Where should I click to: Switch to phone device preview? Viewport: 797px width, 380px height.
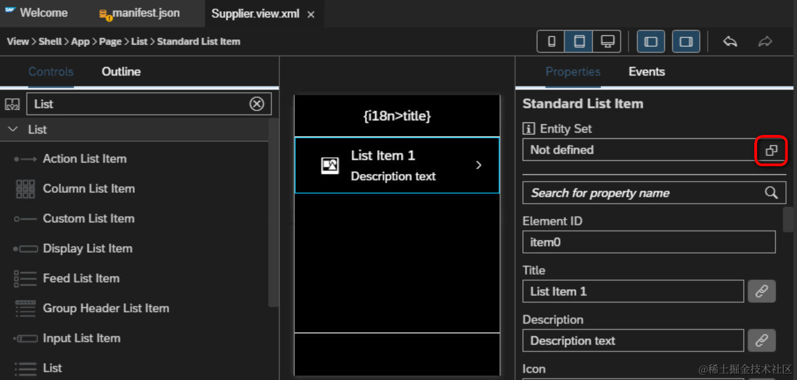point(551,42)
